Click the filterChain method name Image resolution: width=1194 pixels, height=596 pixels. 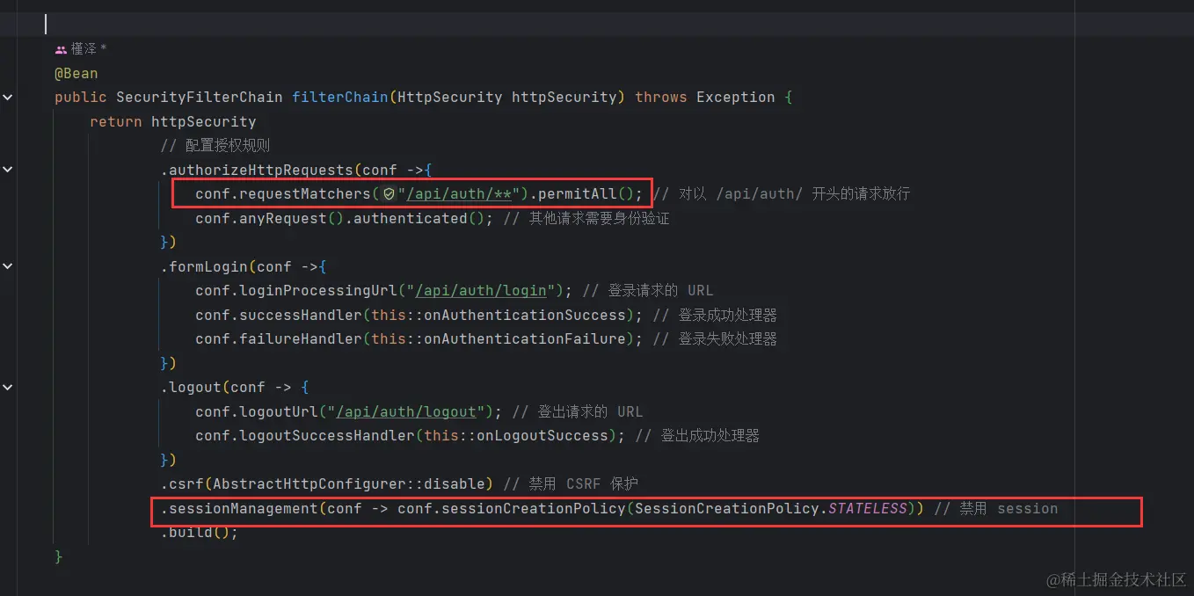[340, 98]
